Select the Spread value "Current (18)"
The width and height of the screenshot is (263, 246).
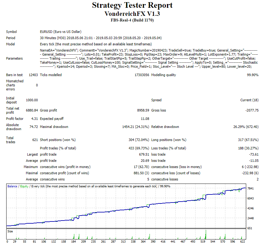pos(249,100)
